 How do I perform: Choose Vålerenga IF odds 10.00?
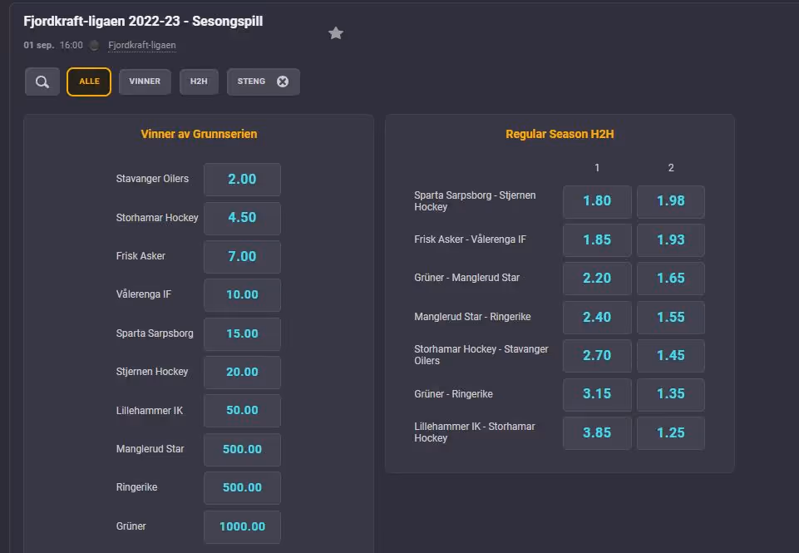242,294
